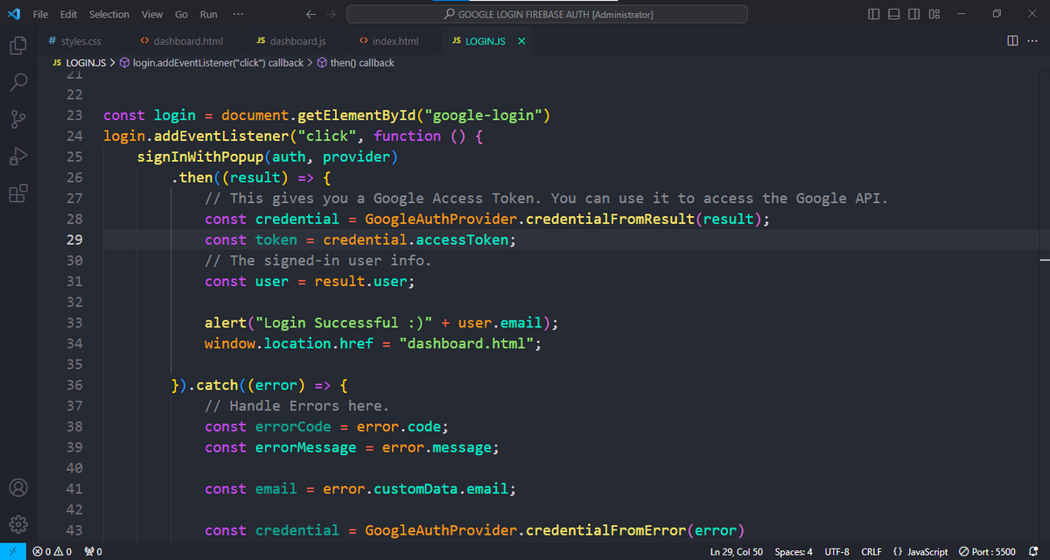The height and width of the screenshot is (560, 1050).
Task: Click the alert call on line 33
Action: point(226,323)
